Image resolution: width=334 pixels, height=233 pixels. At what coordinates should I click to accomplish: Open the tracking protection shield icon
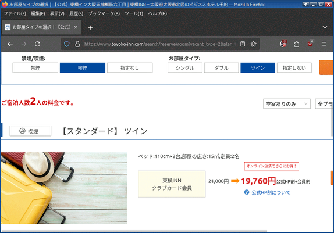[x=67, y=44]
